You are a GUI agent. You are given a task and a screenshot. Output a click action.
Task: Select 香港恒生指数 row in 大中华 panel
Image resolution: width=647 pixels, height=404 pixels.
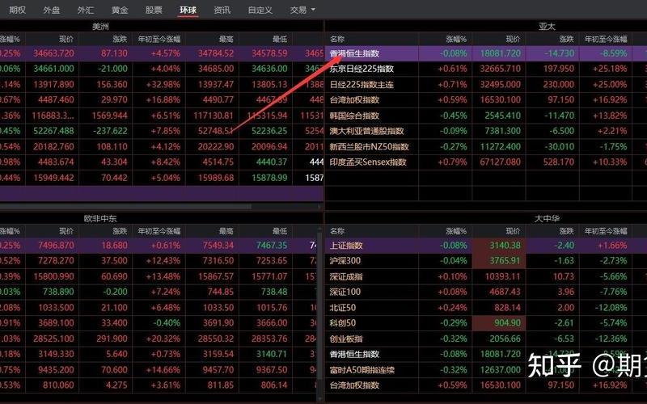pyautogui.click(x=486, y=354)
